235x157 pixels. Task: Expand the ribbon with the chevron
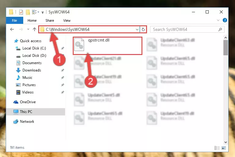[218, 20]
